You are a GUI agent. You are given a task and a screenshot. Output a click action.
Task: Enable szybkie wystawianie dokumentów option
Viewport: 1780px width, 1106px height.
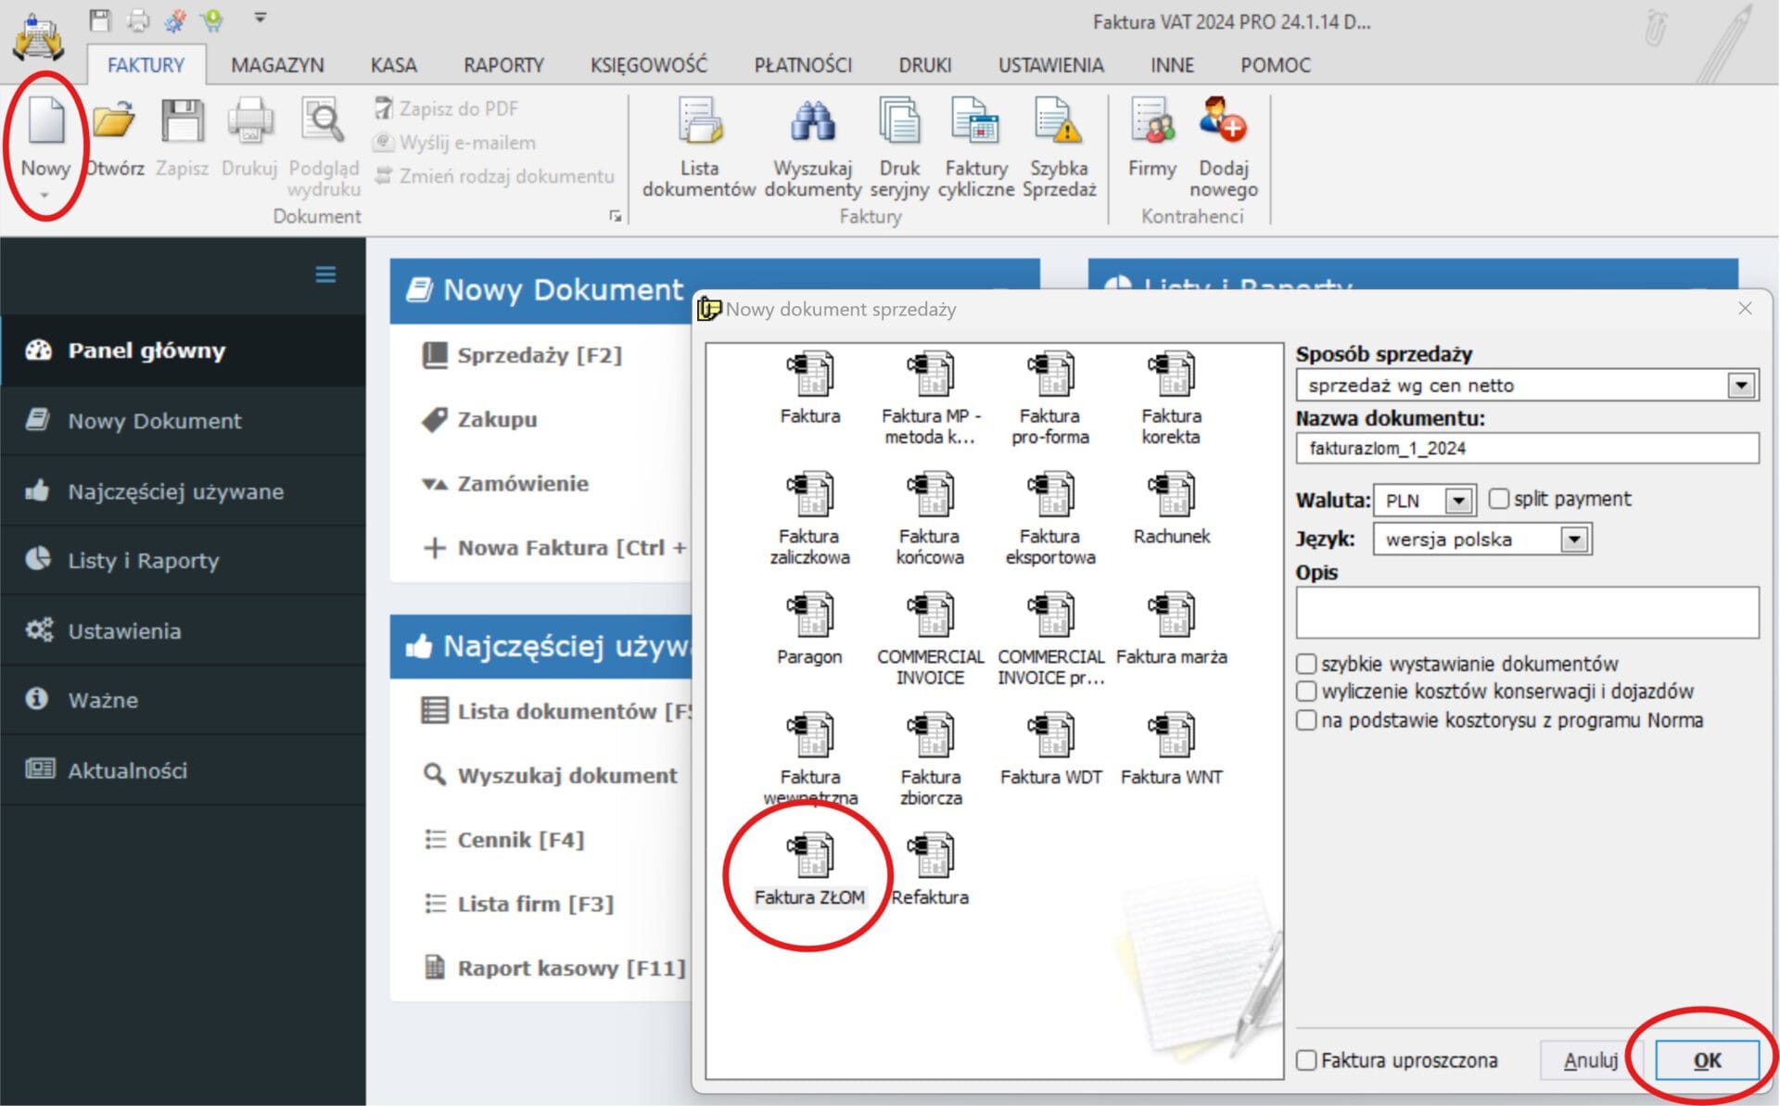[1306, 664]
